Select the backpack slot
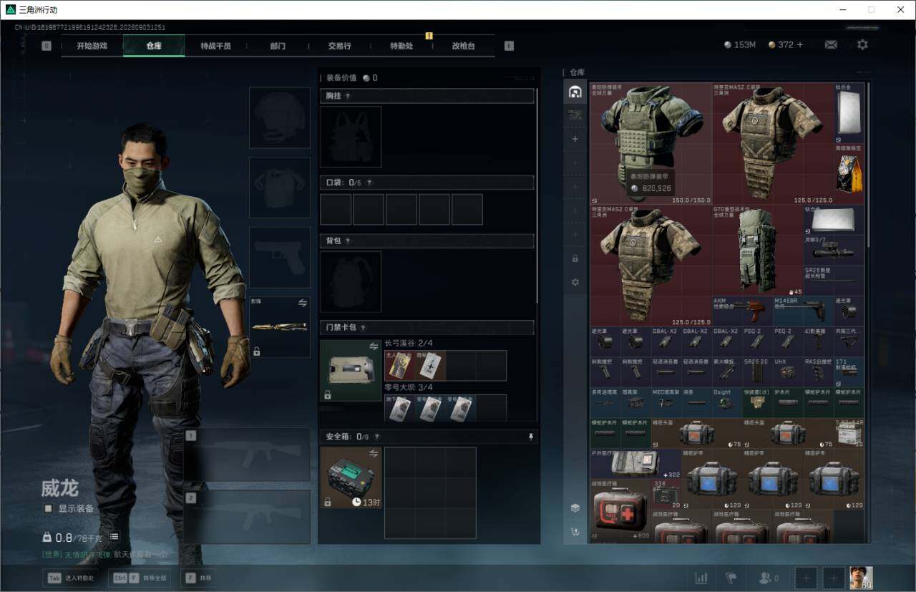 tap(351, 282)
